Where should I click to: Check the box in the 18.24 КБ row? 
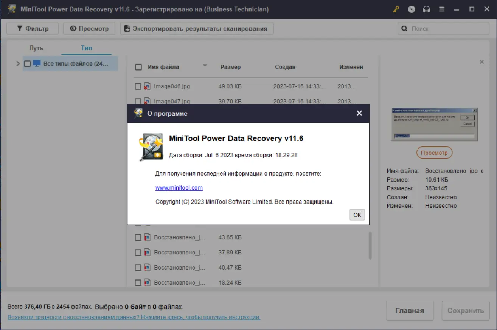click(138, 282)
